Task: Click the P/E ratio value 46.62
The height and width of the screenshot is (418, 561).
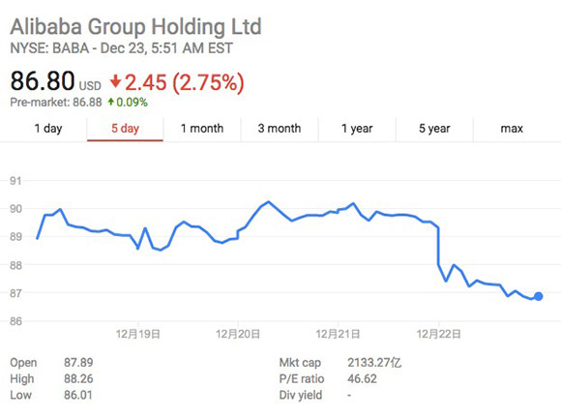Action: 362,379
